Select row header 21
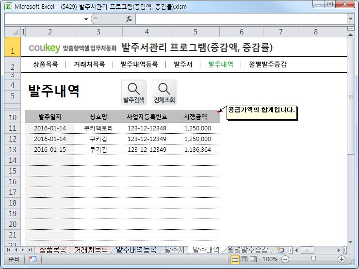Screen dimensions: 359x269 (x=13, y=235)
